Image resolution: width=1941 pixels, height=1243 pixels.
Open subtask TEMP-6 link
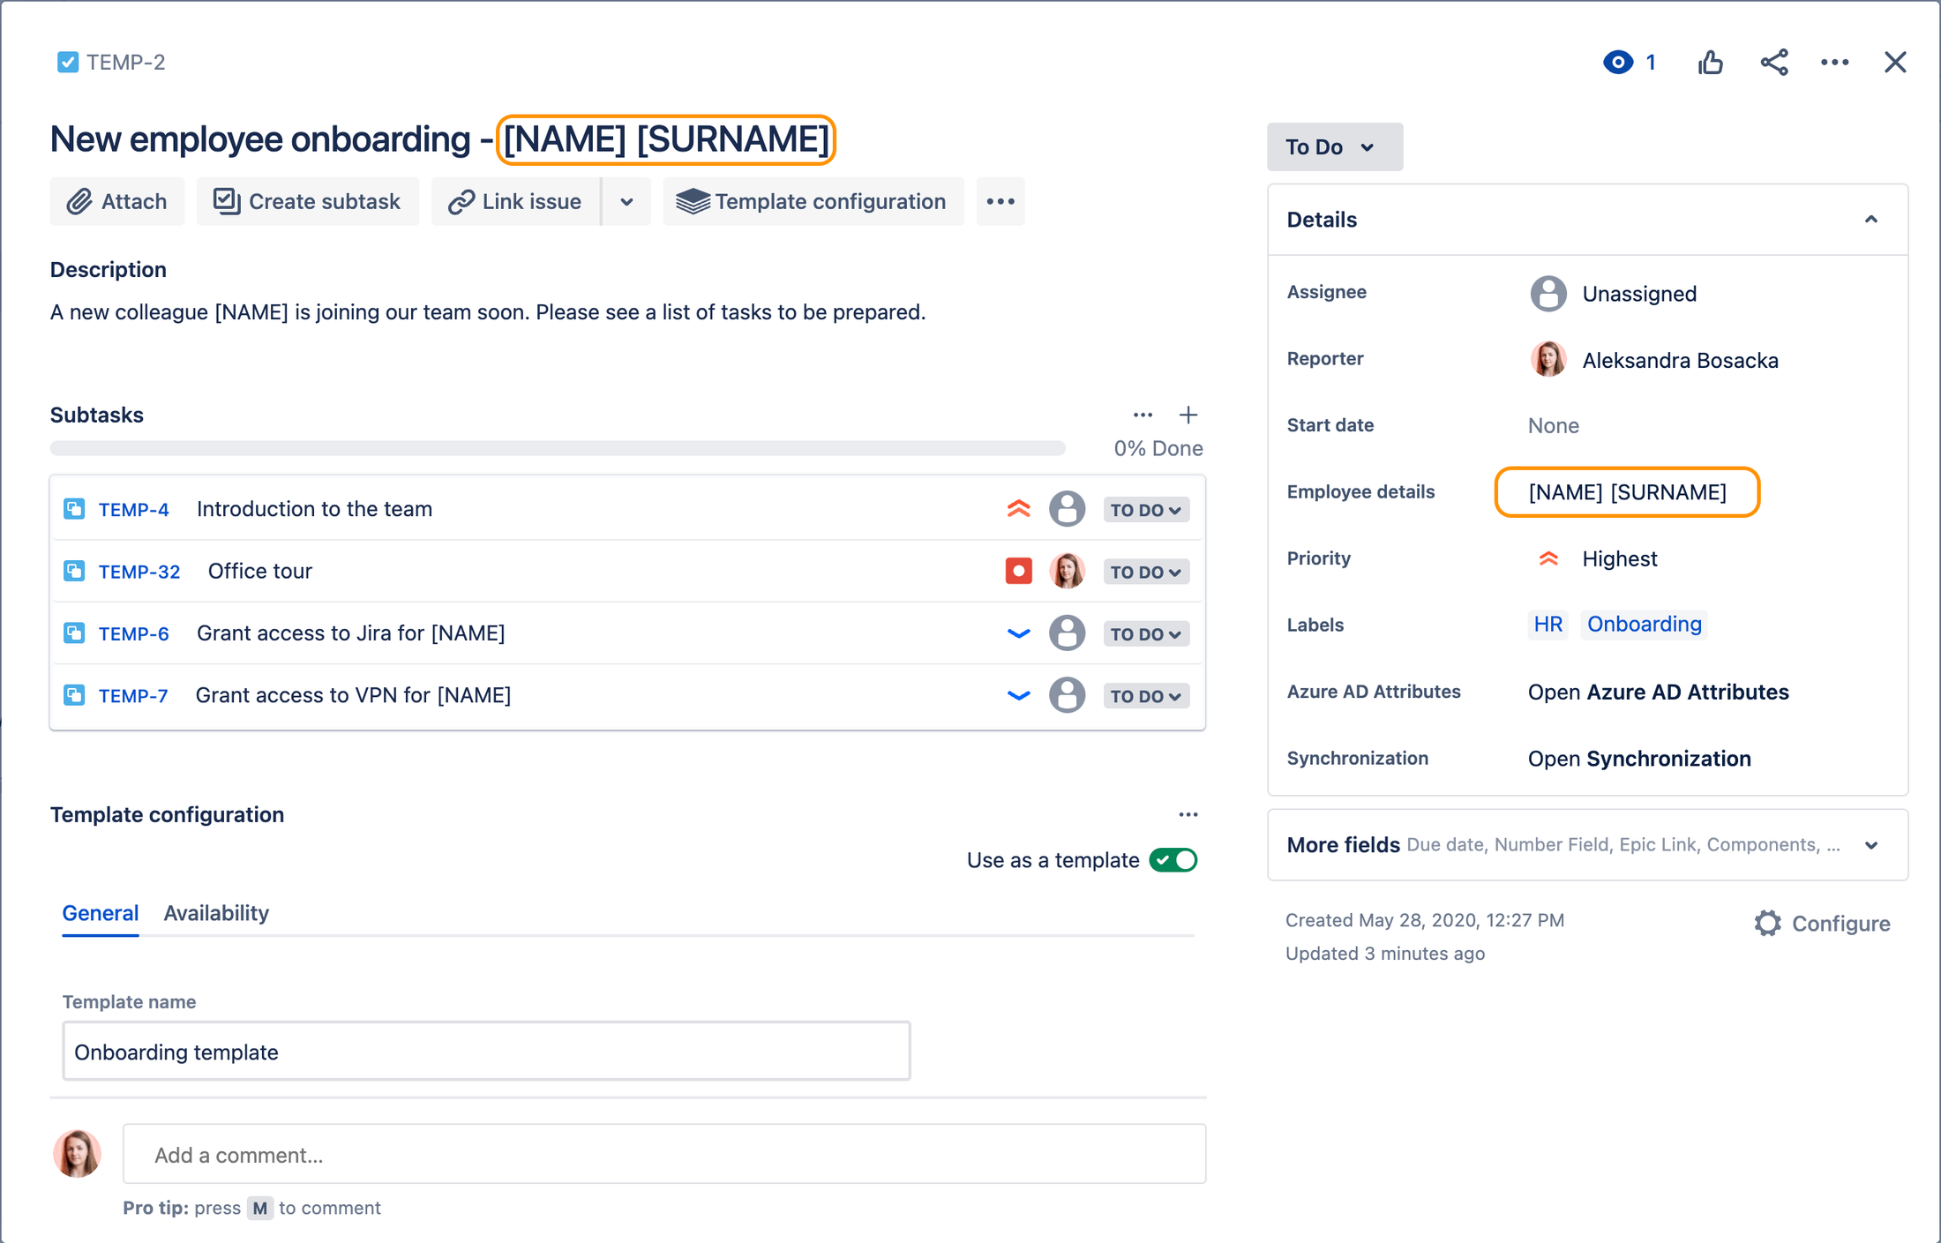pyautogui.click(x=133, y=633)
